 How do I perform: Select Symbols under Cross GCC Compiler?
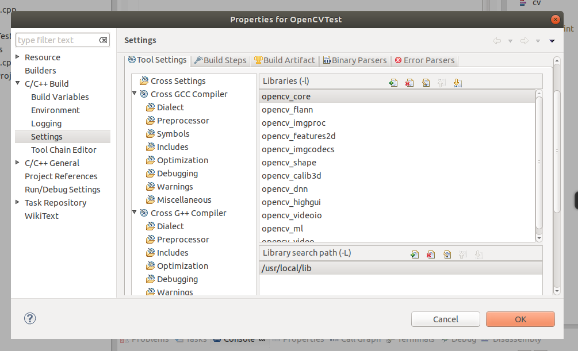173,134
